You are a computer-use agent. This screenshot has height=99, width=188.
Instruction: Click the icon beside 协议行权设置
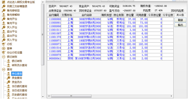coord(4,53)
